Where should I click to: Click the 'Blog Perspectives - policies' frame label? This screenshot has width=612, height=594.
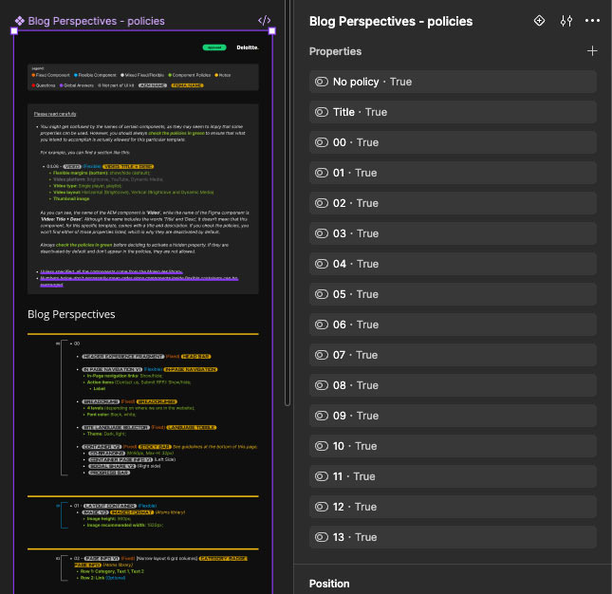(x=96, y=21)
